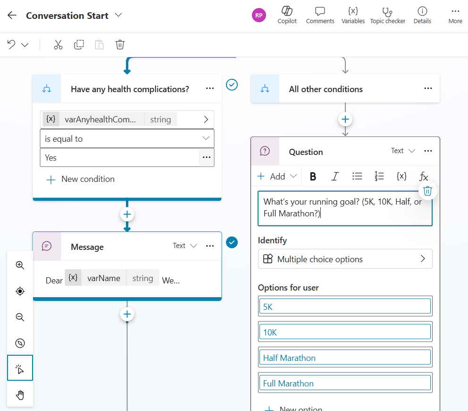Open the Topic checker
Image resolution: width=468 pixels, height=411 pixels.
coord(387,15)
